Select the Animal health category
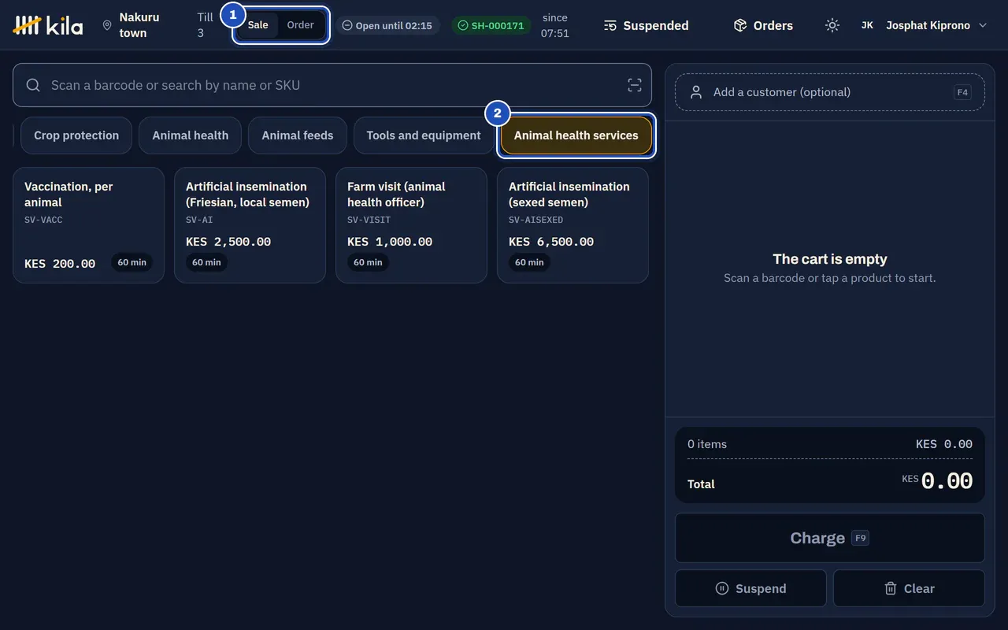Screen dimensions: 1008x630 (x=191, y=135)
